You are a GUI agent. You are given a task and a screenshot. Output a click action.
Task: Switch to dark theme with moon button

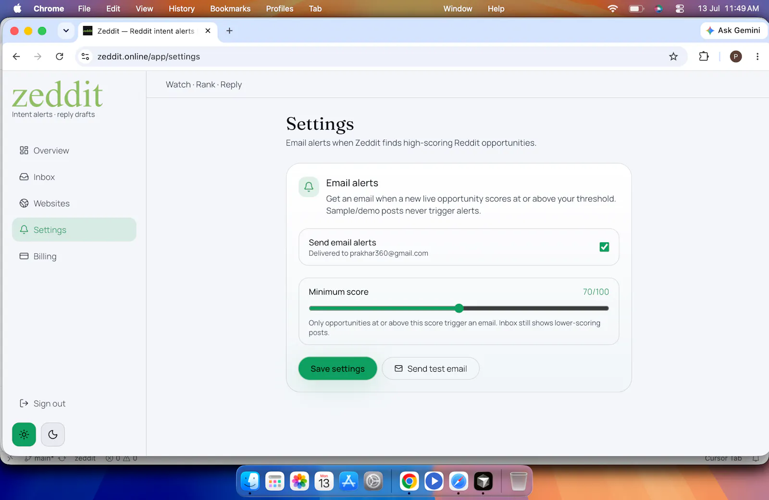(x=53, y=435)
